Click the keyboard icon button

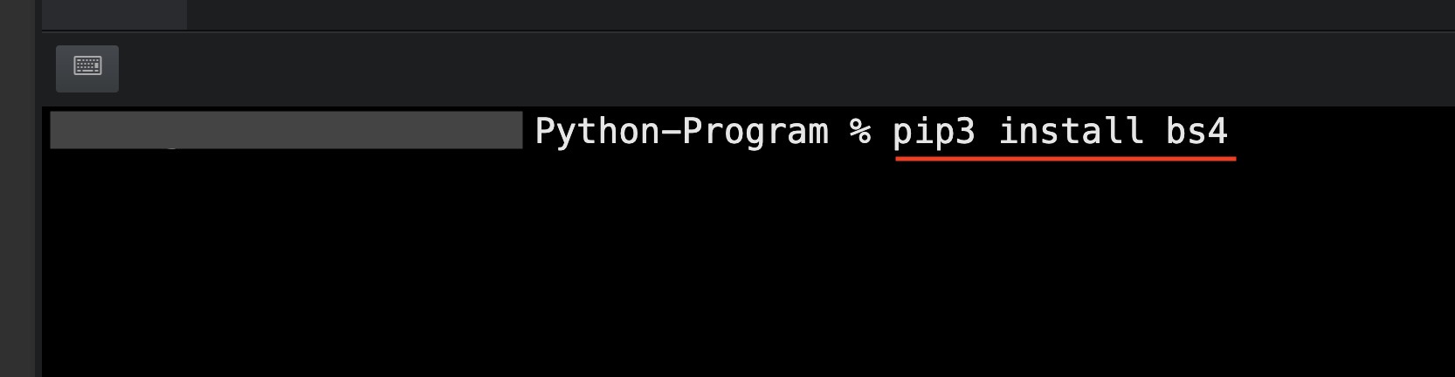tap(87, 68)
